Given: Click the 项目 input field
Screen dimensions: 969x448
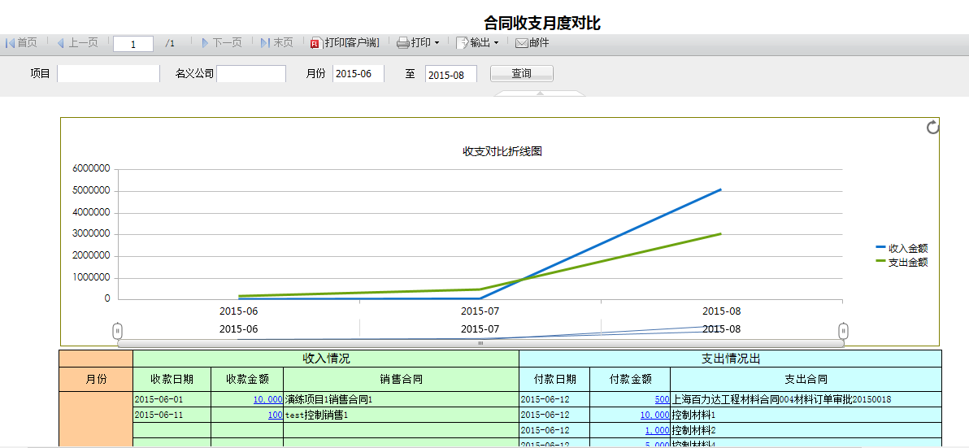Looking at the screenshot, I should coord(108,73).
